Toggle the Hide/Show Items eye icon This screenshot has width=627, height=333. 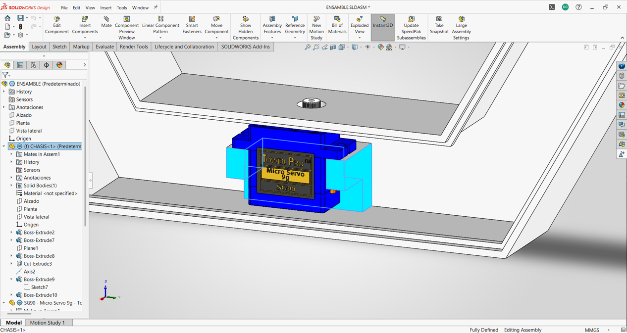(367, 47)
